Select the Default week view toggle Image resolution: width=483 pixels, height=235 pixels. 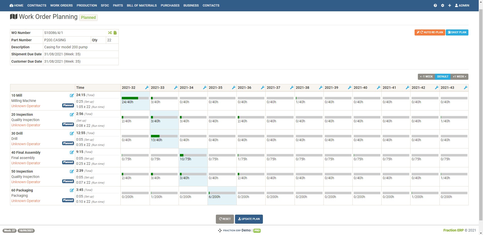point(442,76)
